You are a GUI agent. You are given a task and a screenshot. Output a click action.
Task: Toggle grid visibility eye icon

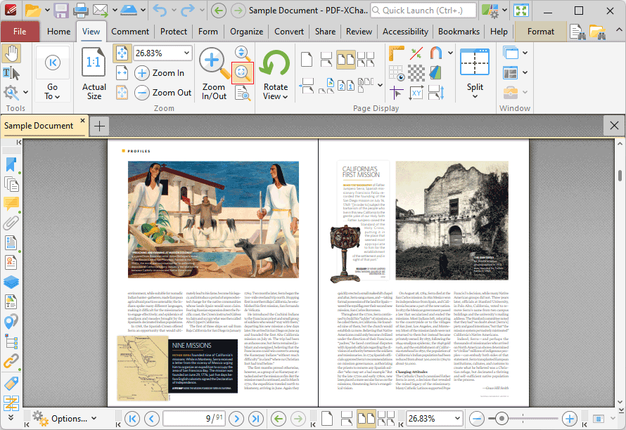coord(396,73)
